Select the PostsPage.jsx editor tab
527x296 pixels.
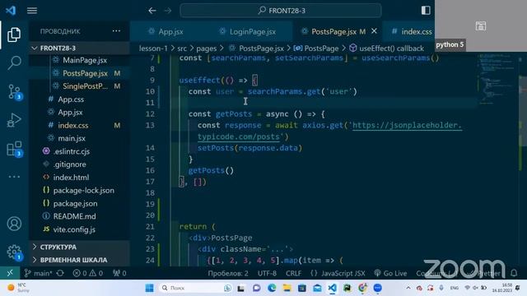[333, 31]
